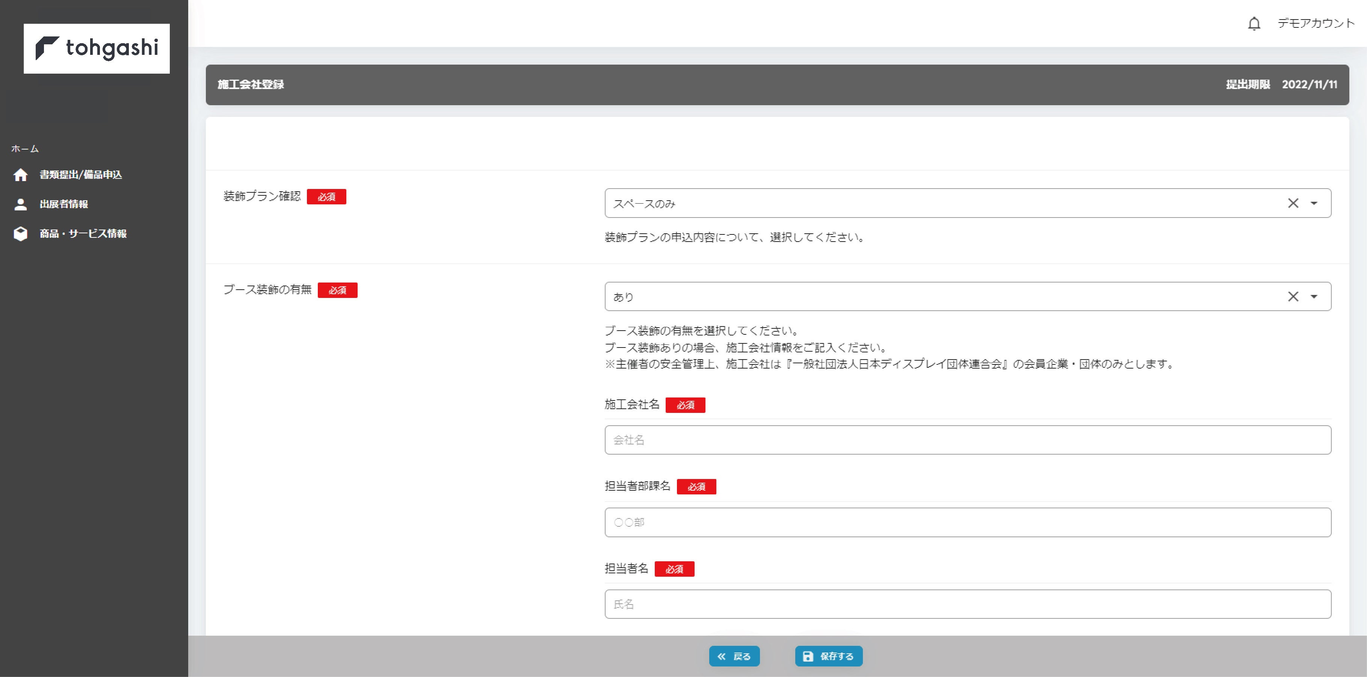Focus the 施工会社名 input field
The image size is (1367, 677).
[x=967, y=440]
